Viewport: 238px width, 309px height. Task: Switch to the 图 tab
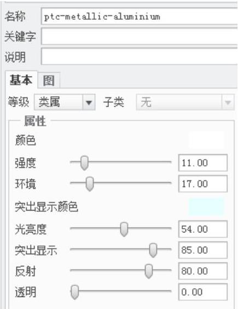(x=49, y=80)
